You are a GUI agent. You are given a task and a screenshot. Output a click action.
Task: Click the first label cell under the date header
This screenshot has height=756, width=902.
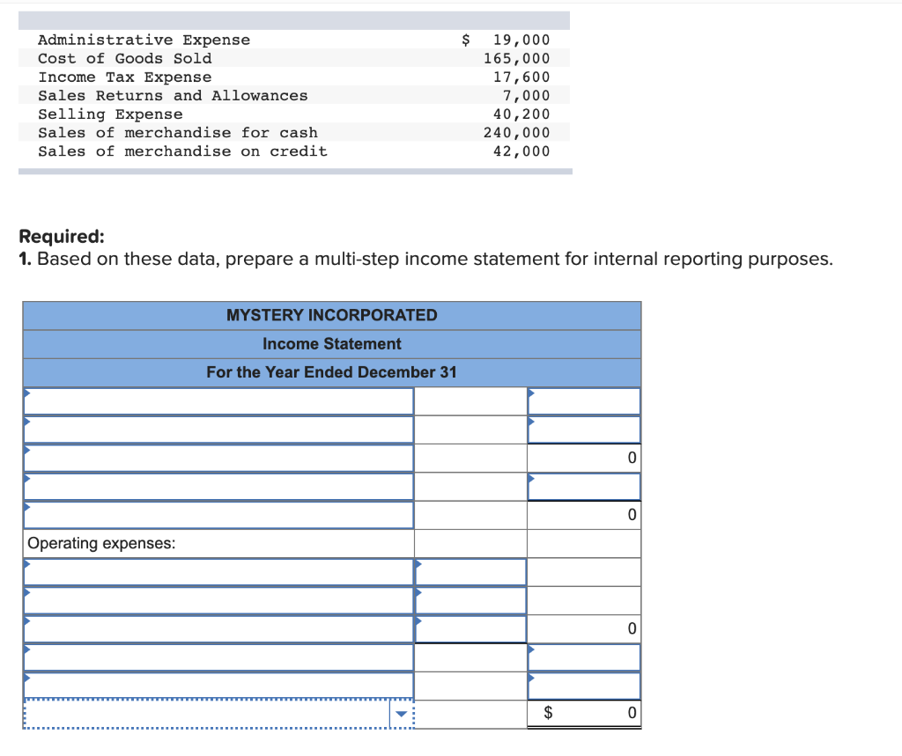218,401
